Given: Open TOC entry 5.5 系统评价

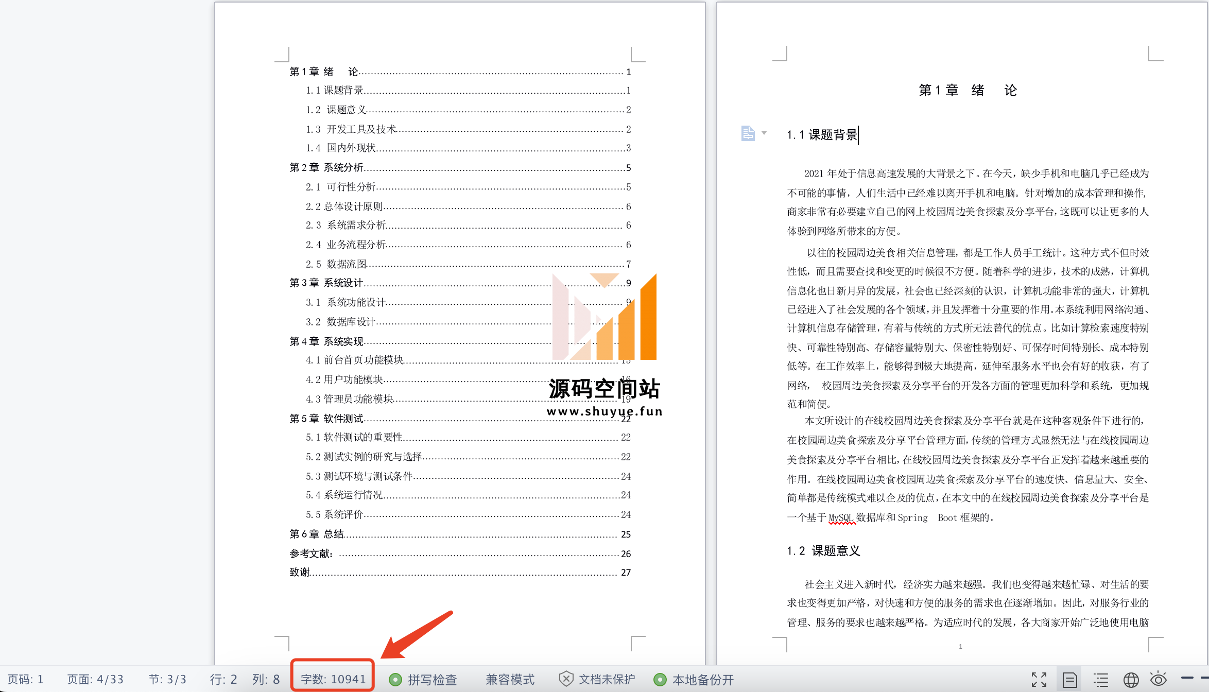Looking at the screenshot, I should (x=468, y=514).
